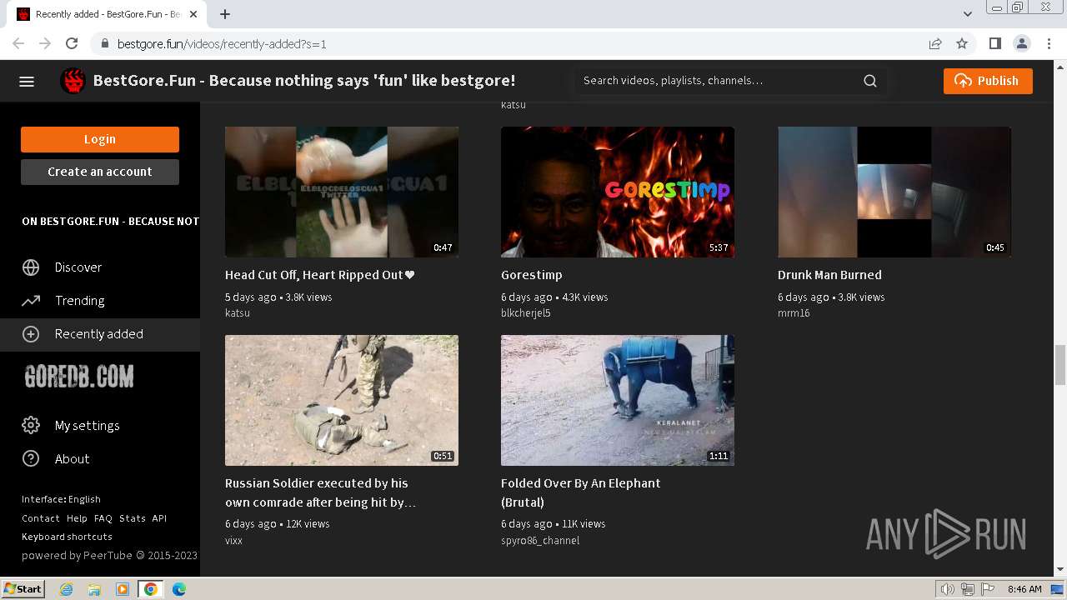Open the Drunk Man Burned thumbnail
Viewport: 1067px width, 600px height.
point(894,192)
